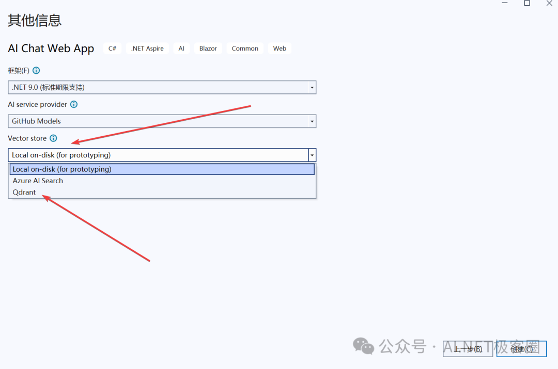Maximize the dialog window
The height and width of the screenshot is (369, 558).
click(x=527, y=3)
